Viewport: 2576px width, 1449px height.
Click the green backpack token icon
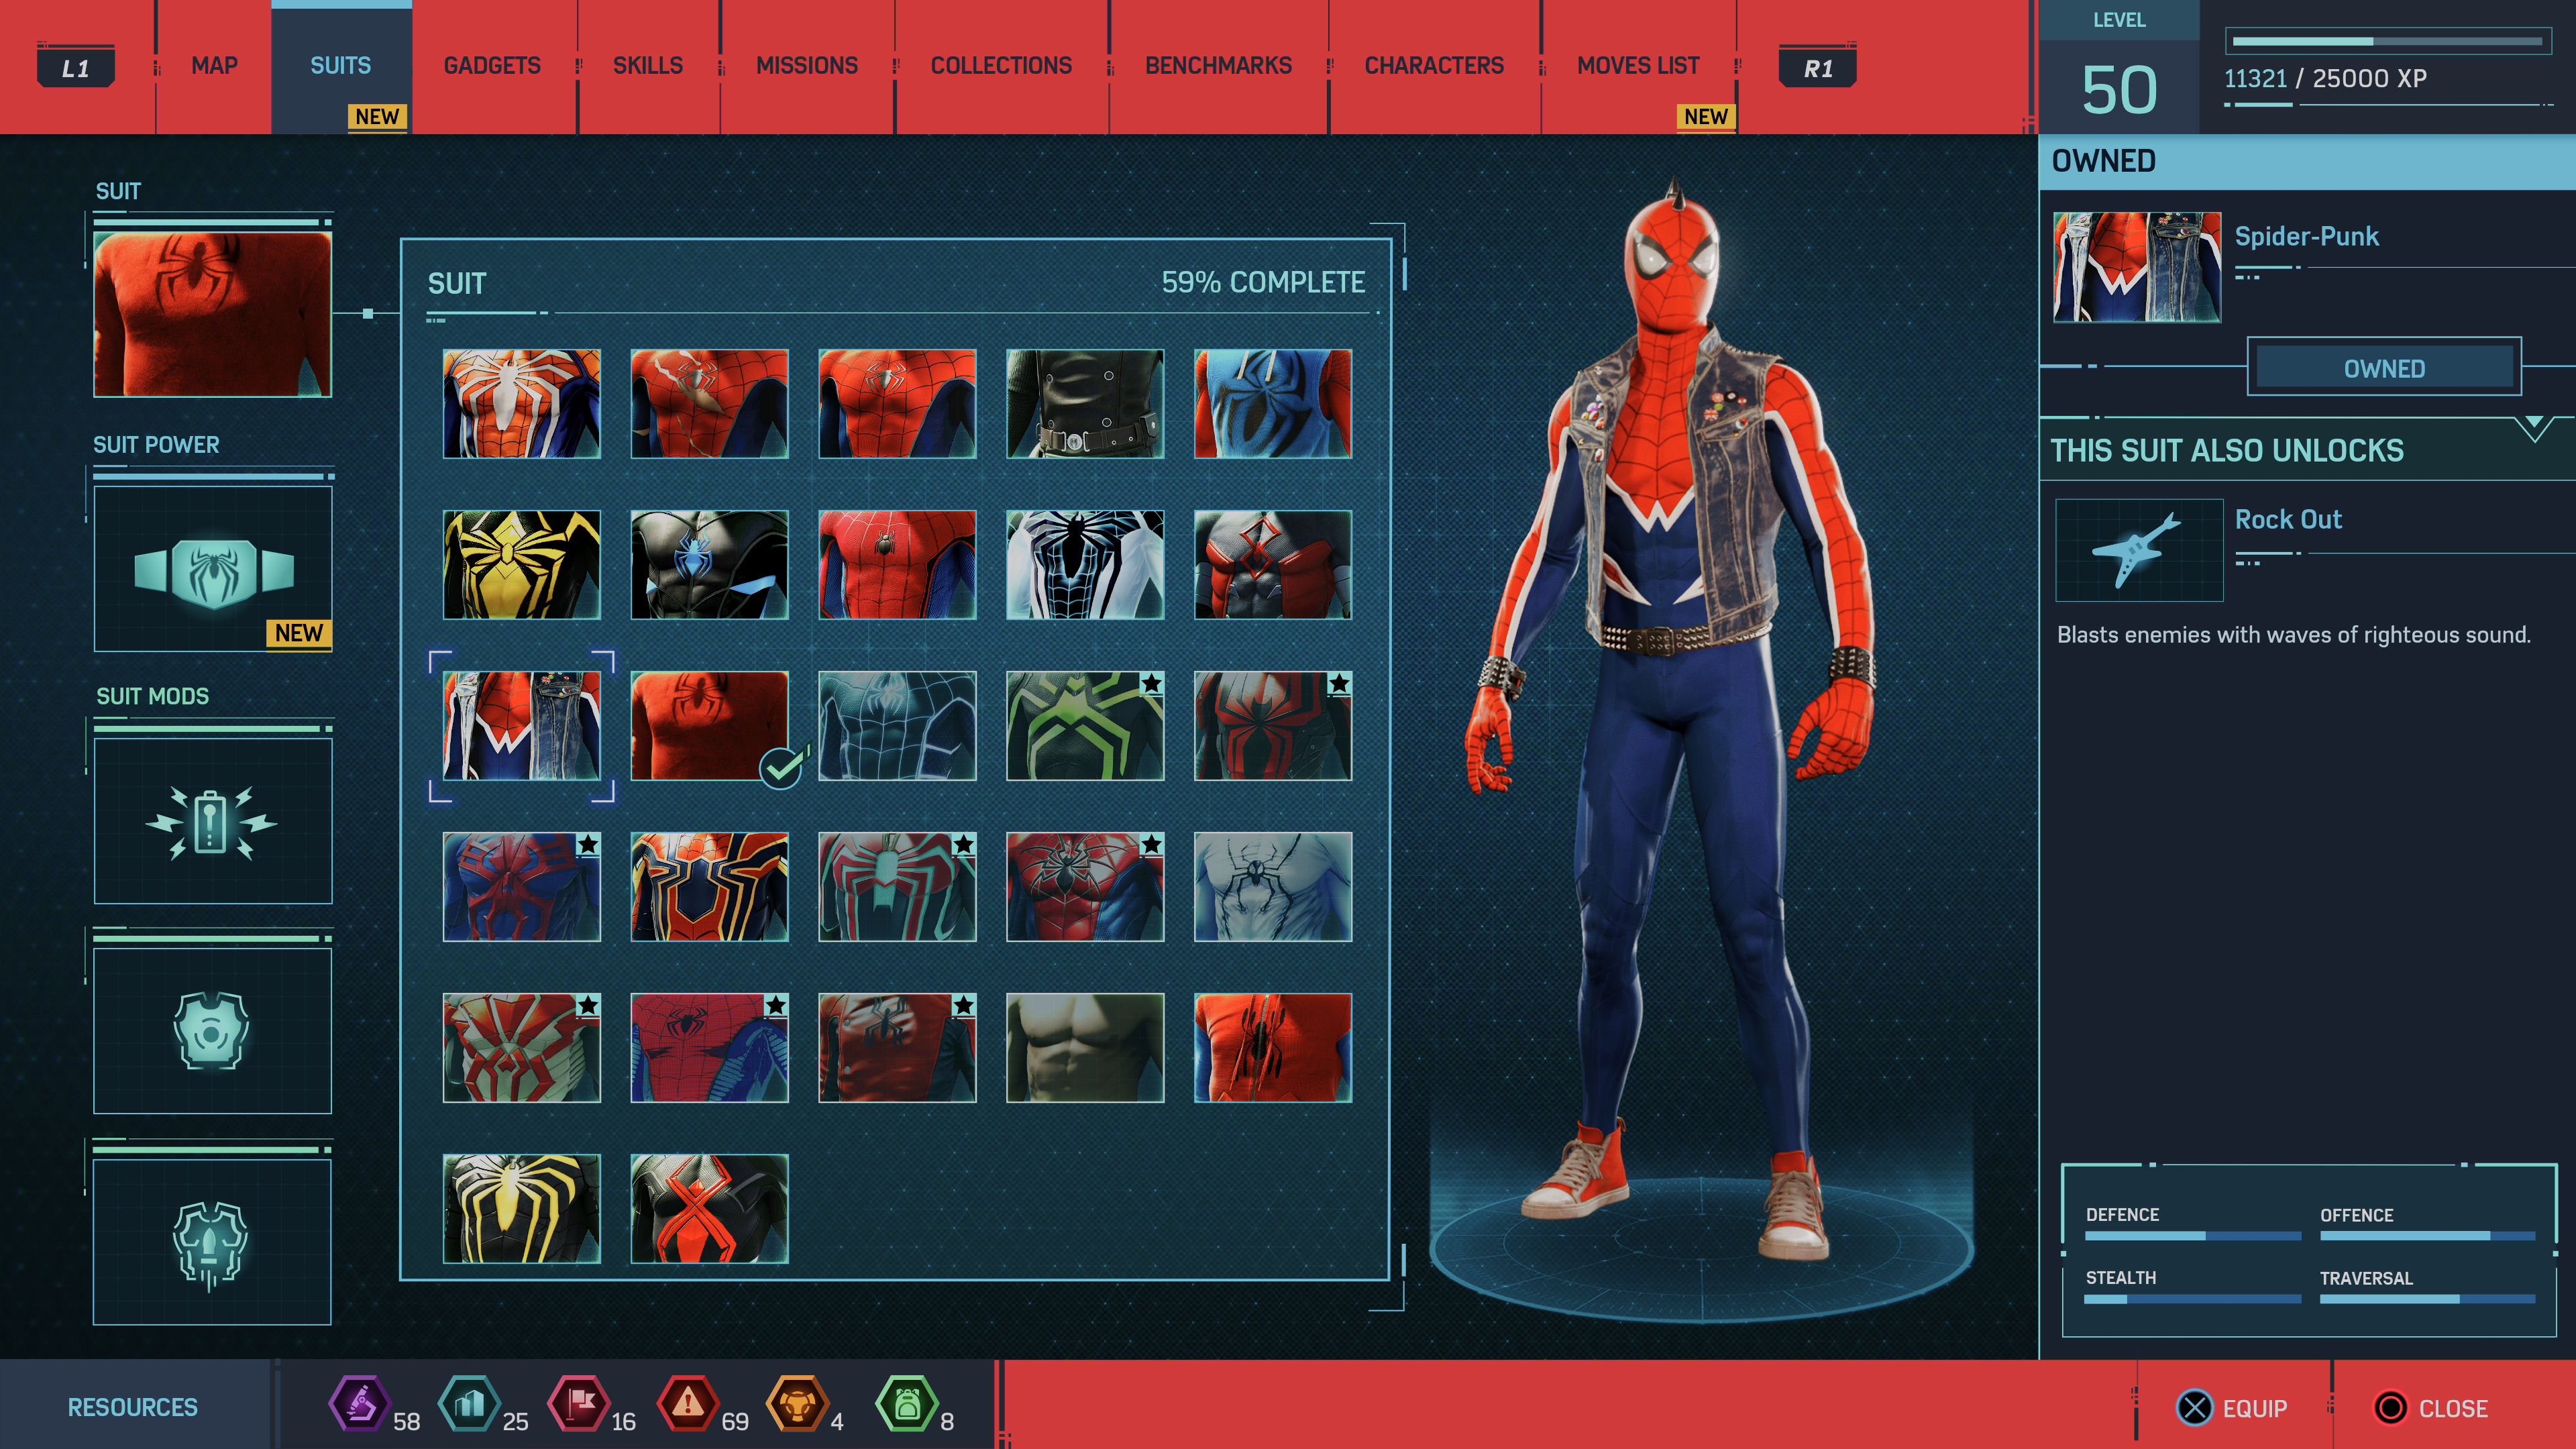tap(906, 1404)
